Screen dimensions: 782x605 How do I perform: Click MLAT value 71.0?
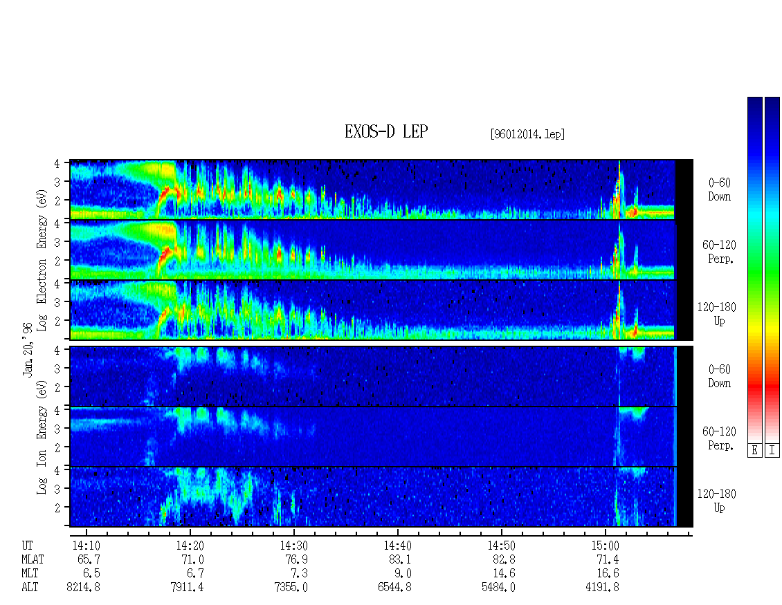tap(192, 559)
